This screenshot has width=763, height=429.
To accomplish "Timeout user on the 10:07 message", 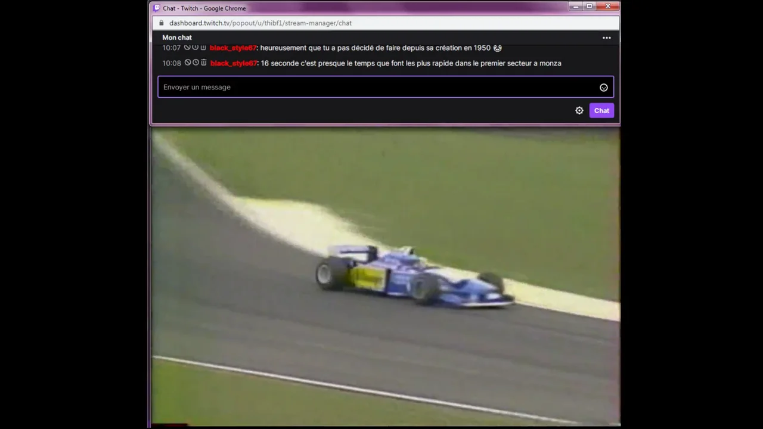I will [195, 48].
